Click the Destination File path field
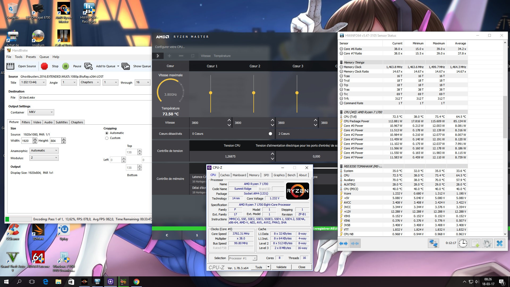The height and width of the screenshot is (287, 510). [x=85, y=98]
